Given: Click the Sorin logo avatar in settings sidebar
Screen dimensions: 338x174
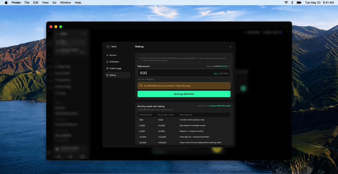Looking at the screenshot, I should 108,47.
